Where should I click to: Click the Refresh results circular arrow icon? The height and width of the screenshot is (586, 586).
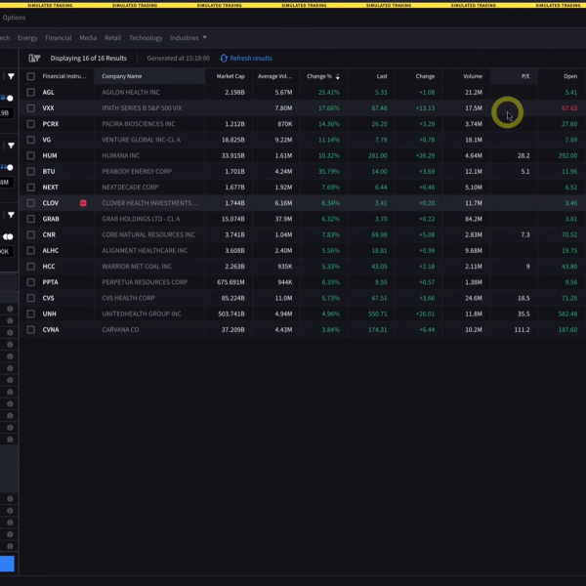click(224, 58)
